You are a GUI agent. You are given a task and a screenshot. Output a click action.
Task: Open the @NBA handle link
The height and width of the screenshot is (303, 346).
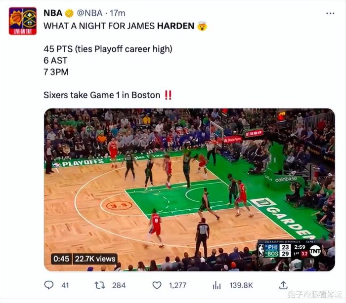click(89, 13)
